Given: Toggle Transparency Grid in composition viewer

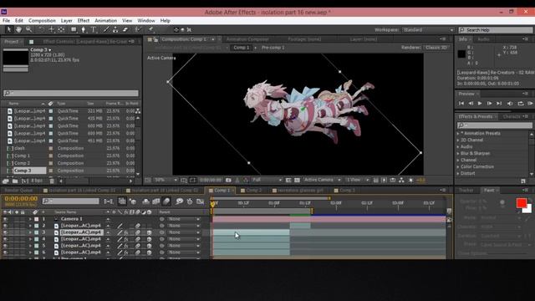Looking at the screenshot, I should pyautogui.click(x=297, y=181).
